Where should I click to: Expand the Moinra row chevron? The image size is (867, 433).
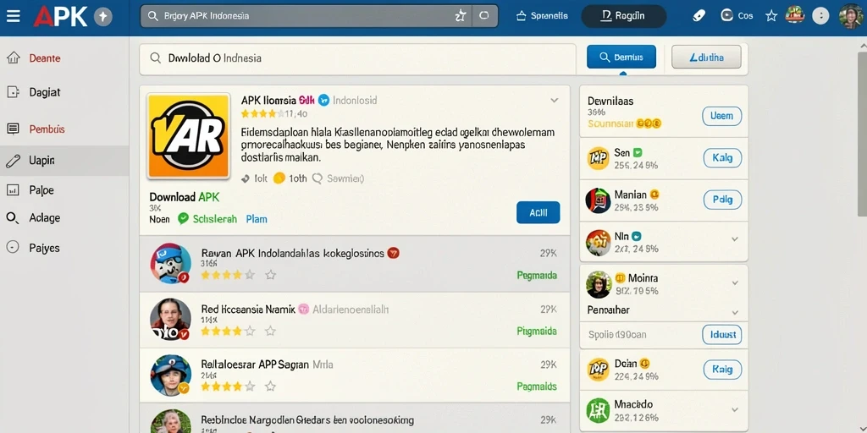735,282
